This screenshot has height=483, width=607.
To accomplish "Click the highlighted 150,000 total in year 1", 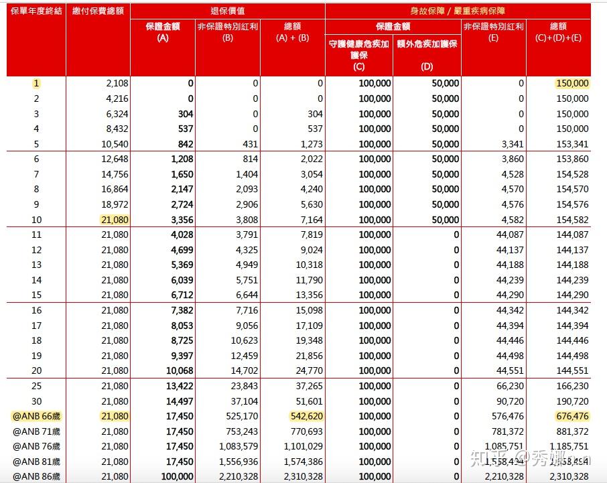I will coord(572,83).
